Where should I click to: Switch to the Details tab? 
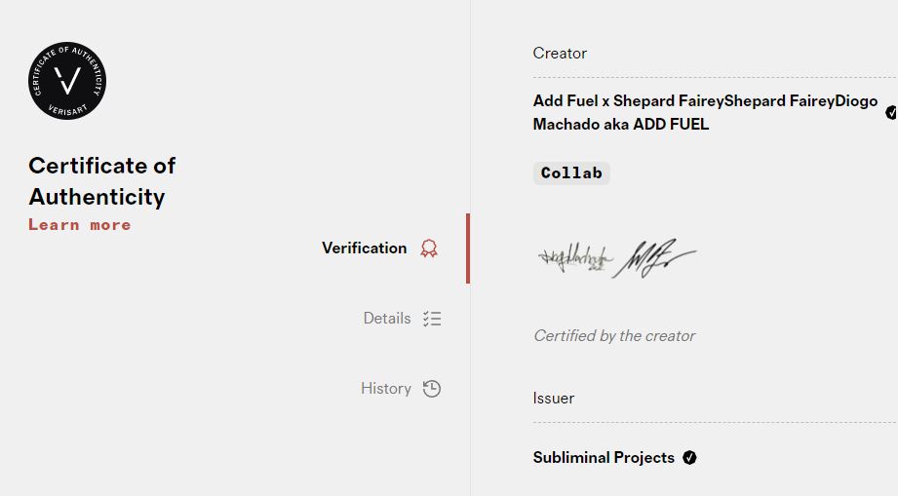[387, 319]
